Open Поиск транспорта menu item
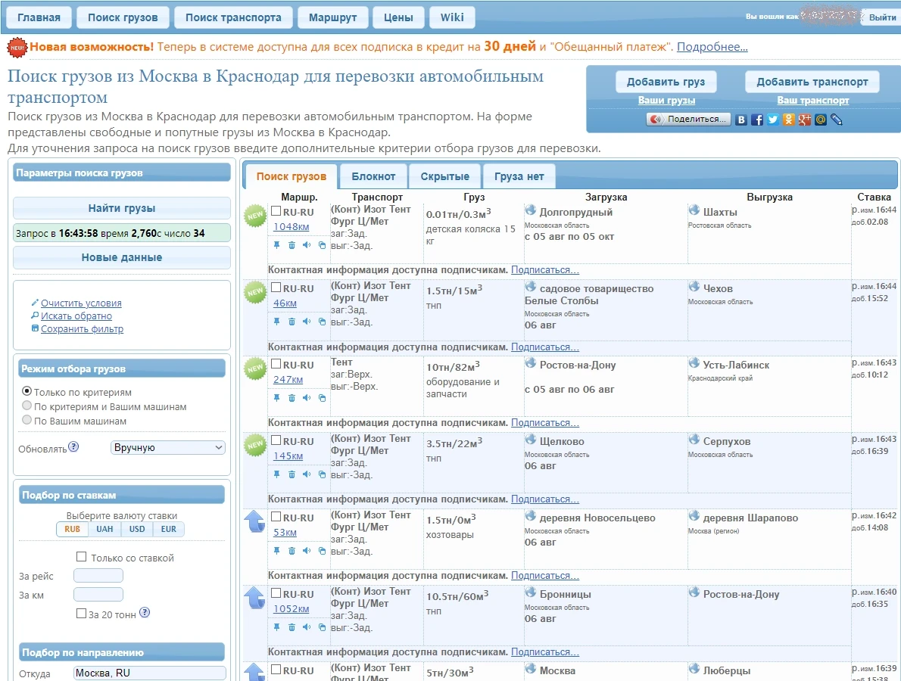Image resolution: width=901 pixels, height=681 pixels. coord(233,17)
